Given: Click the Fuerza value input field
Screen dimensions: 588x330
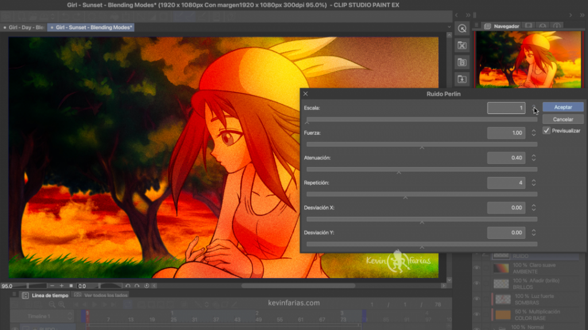Looking at the screenshot, I should pyautogui.click(x=506, y=133).
